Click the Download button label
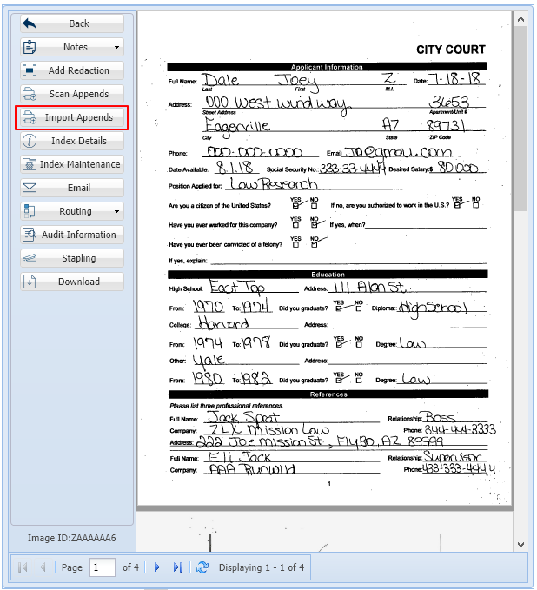 click(79, 282)
